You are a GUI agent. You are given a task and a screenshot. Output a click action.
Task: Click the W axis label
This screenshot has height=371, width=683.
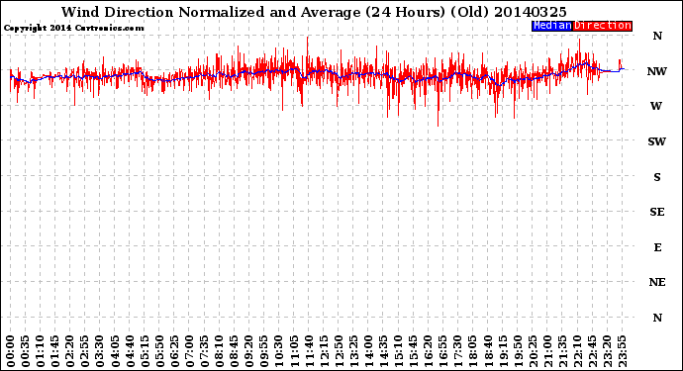pos(656,106)
